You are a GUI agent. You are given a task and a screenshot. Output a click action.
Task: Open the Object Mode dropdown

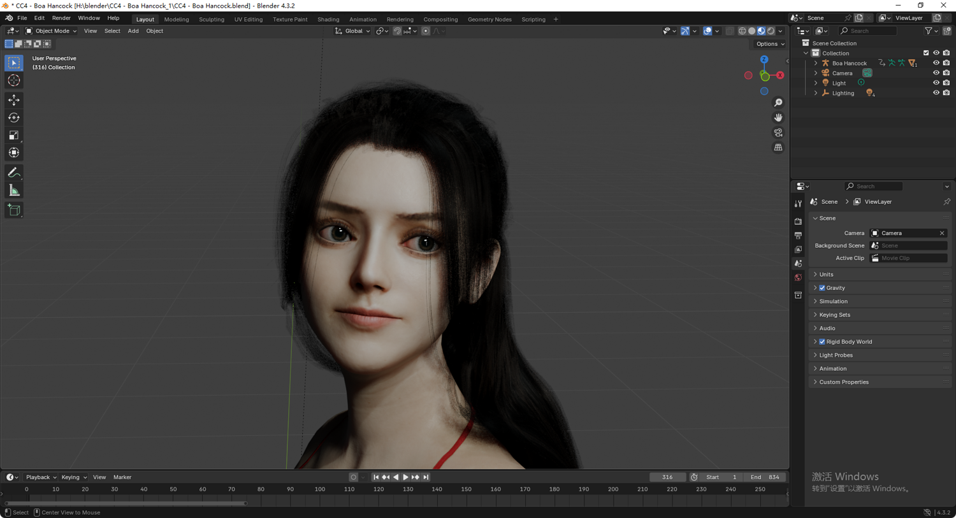51,31
